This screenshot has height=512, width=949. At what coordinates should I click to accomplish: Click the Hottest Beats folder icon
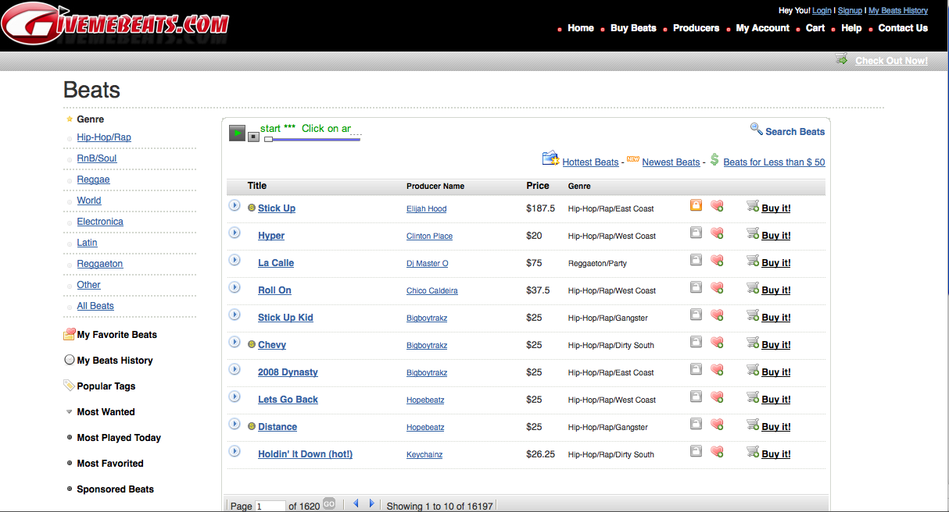click(550, 158)
